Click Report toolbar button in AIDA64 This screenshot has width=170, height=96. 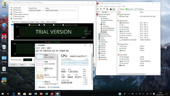coord(121,9)
